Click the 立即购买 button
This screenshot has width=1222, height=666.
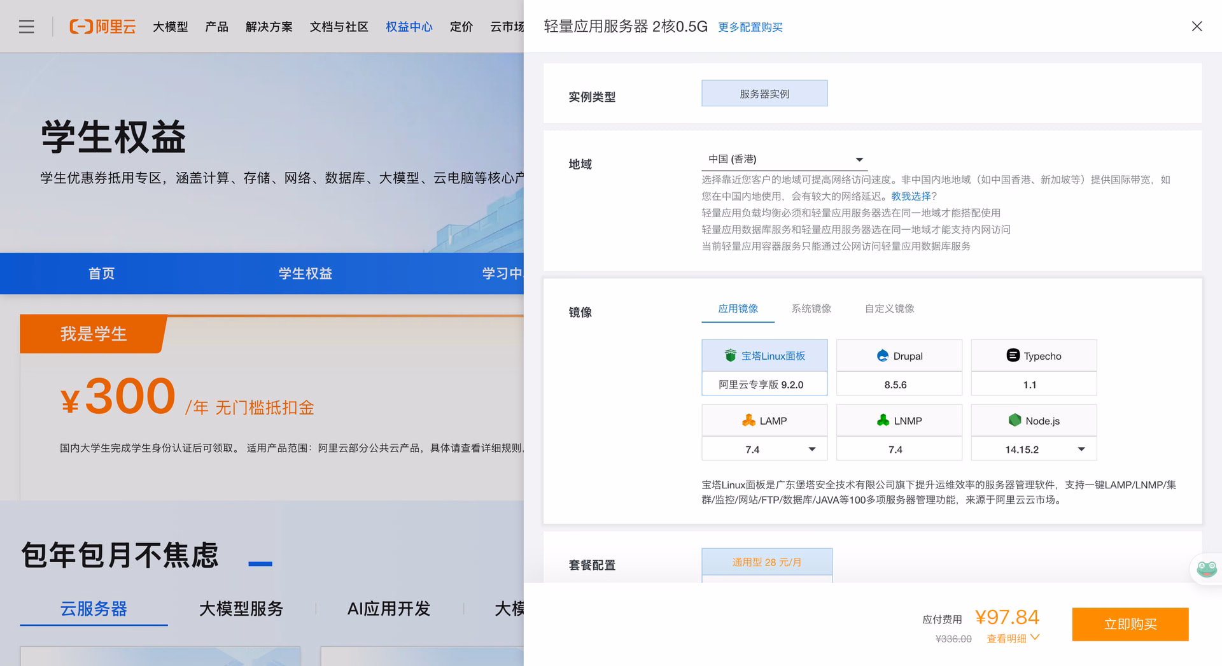click(1130, 624)
